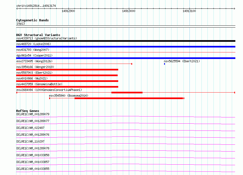The width and height of the screenshot is (243, 175).
Task: Select transcript DCLRE1C|NM_001289079
Action: [x=33, y=114]
